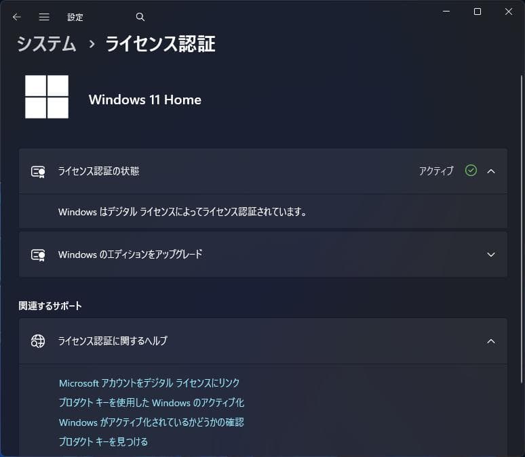
Task: Minimize the settings window
Action: (x=446, y=12)
